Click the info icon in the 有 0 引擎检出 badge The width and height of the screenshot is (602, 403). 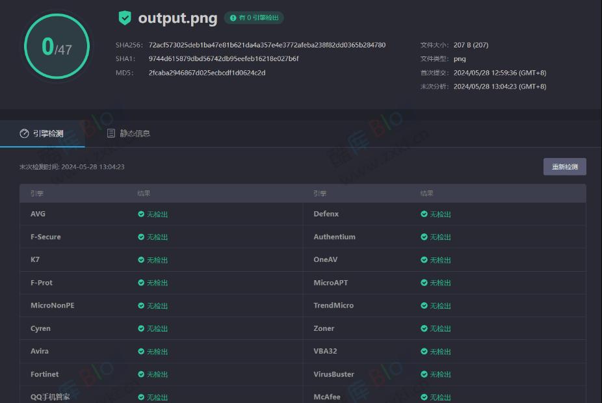233,18
